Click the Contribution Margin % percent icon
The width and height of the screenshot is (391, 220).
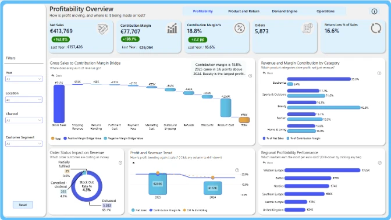[239, 28]
